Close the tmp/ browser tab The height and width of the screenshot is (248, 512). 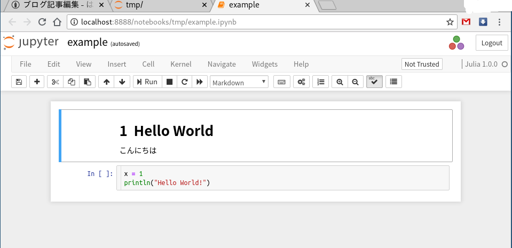tap(204, 5)
